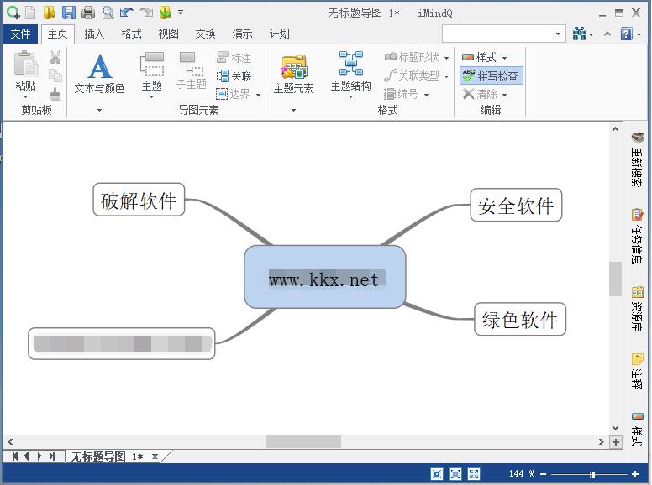Image resolution: width=652 pixels, height=485 pixels.
Task: Cut selection with the scissors icon
Action: (x=55, y=57)
